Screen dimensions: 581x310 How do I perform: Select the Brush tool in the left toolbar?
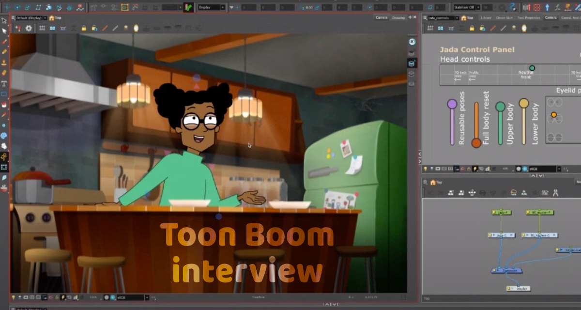[x=4, y=43]
